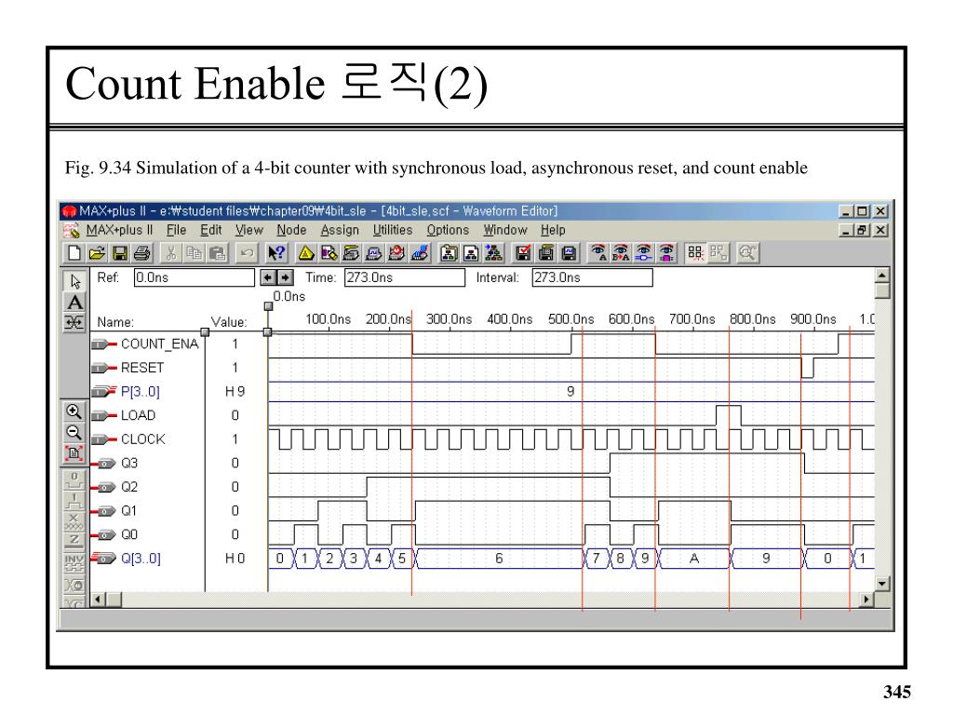Viewport: 953px width, 715px height.
Task: Open the Floorplan Editor toolbar icon
Action: [329, 253]
